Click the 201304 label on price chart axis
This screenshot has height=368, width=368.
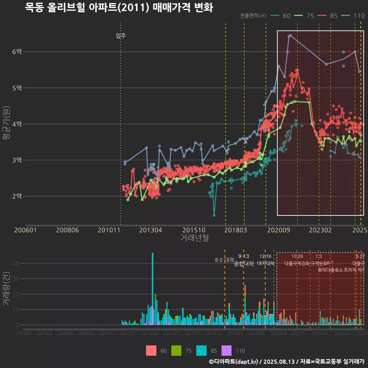pyautogui.click(x=150, y=230)
